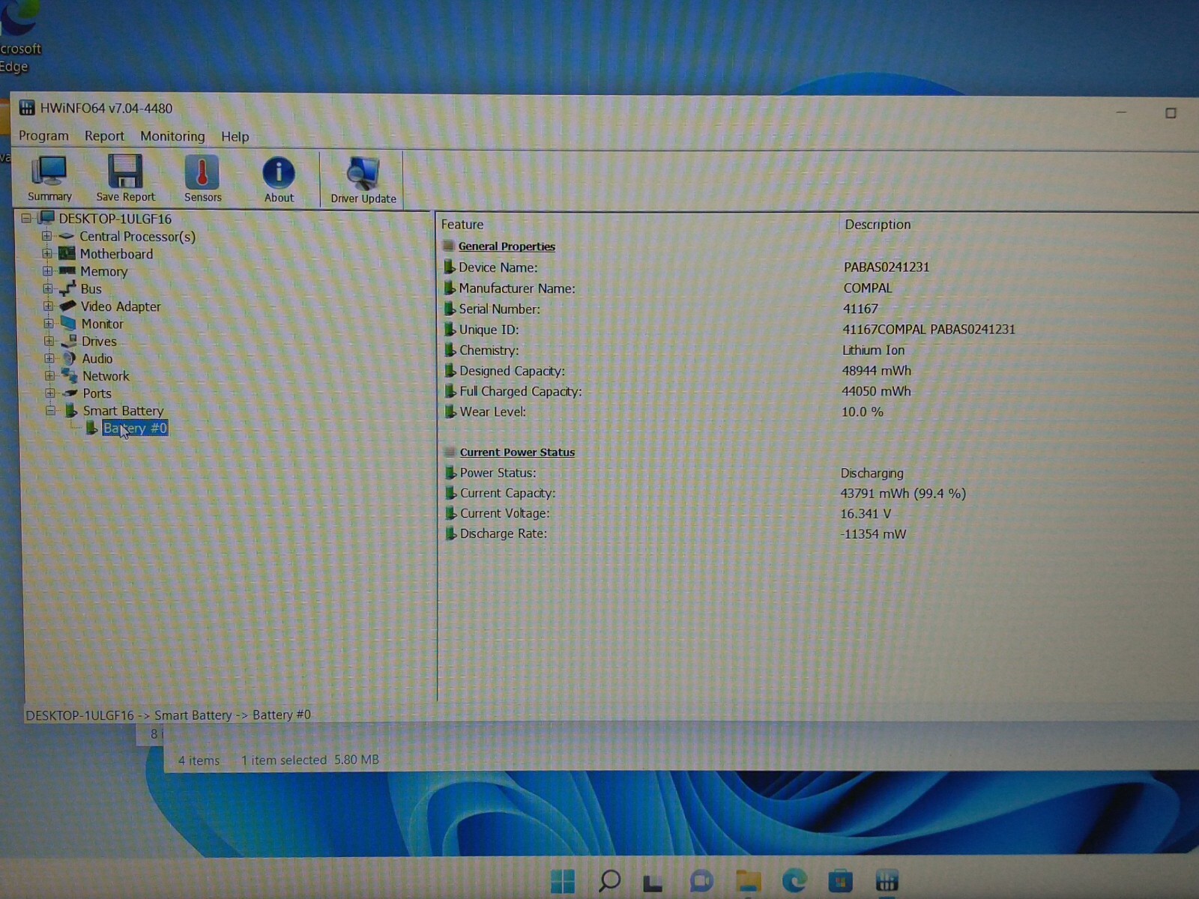The image size is (1199, 899).
Task: Open Microsoft Store from the taskbar
Action: [840, 881]
